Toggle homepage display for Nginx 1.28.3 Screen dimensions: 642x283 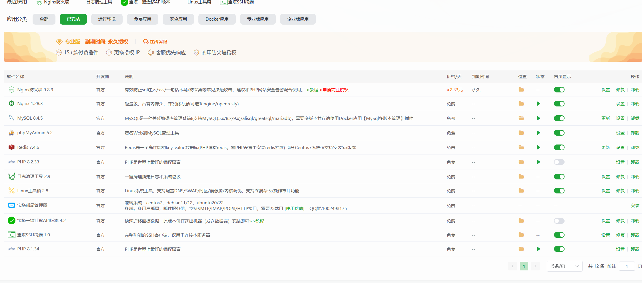(559, 104)
